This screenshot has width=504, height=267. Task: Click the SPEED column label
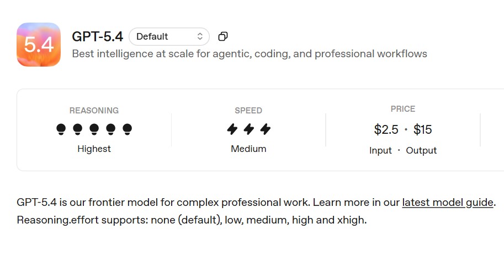click(248, 111)
